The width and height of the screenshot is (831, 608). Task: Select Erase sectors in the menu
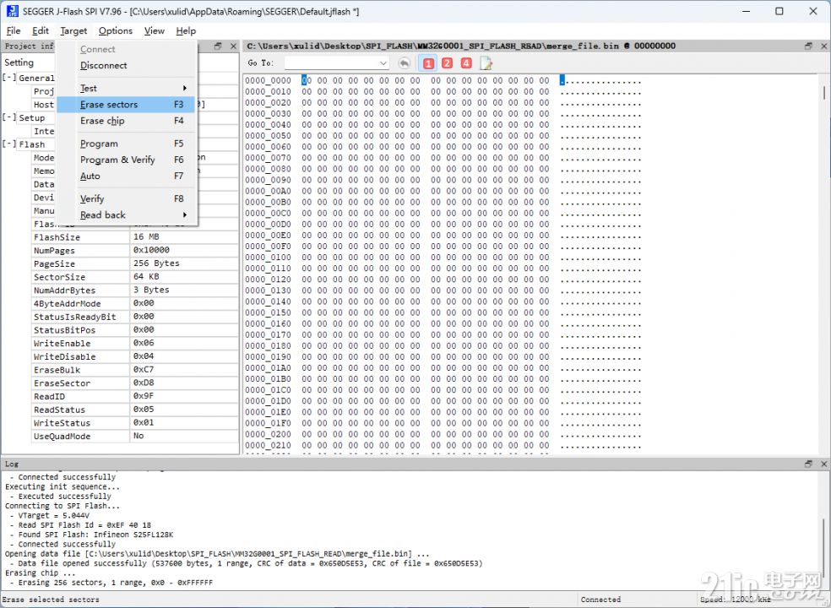(x=126, y=105)
